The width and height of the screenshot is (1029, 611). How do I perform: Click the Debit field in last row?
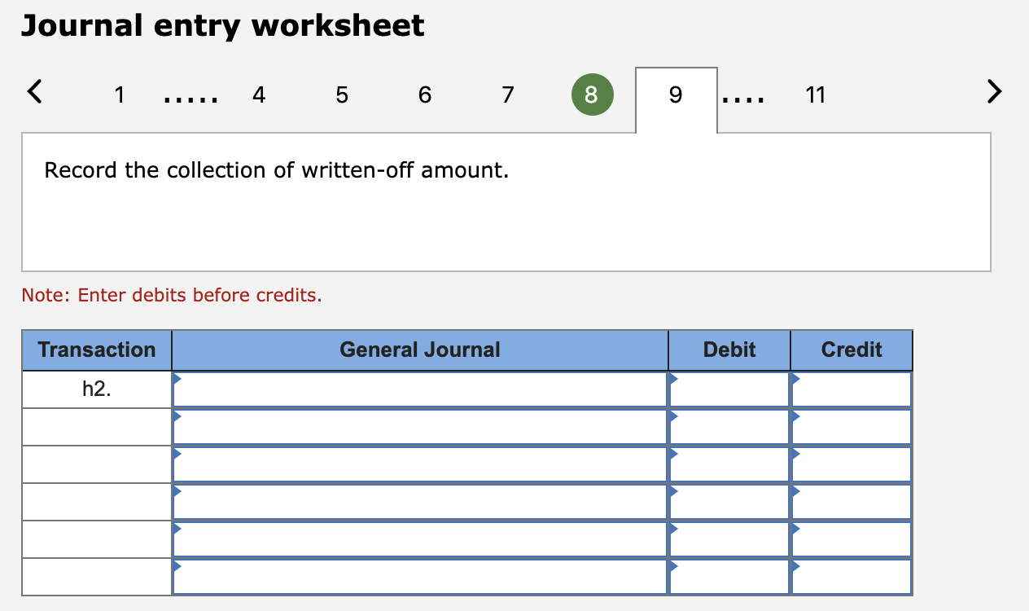pyautogui.click(x=729, y=577)
